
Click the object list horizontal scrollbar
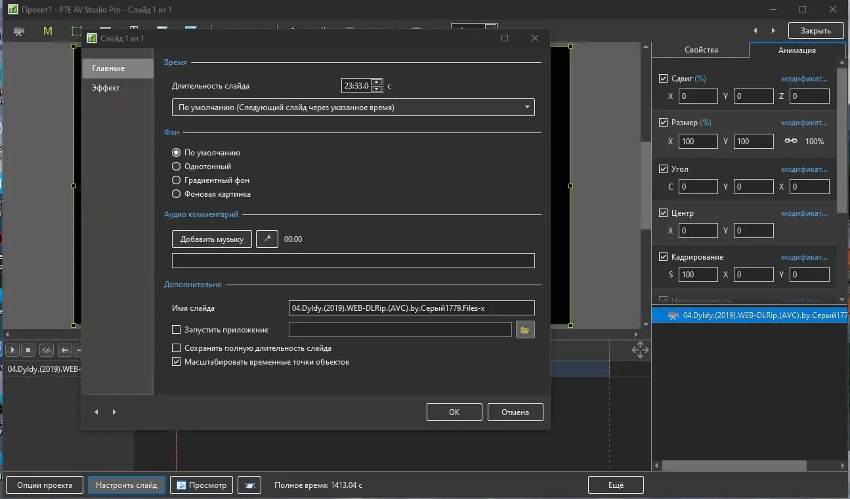pos(734,465)
